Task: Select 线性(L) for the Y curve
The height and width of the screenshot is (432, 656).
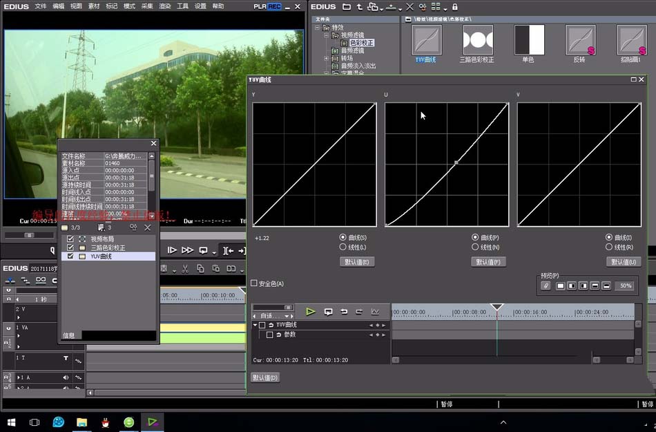Action: point(343,247)
